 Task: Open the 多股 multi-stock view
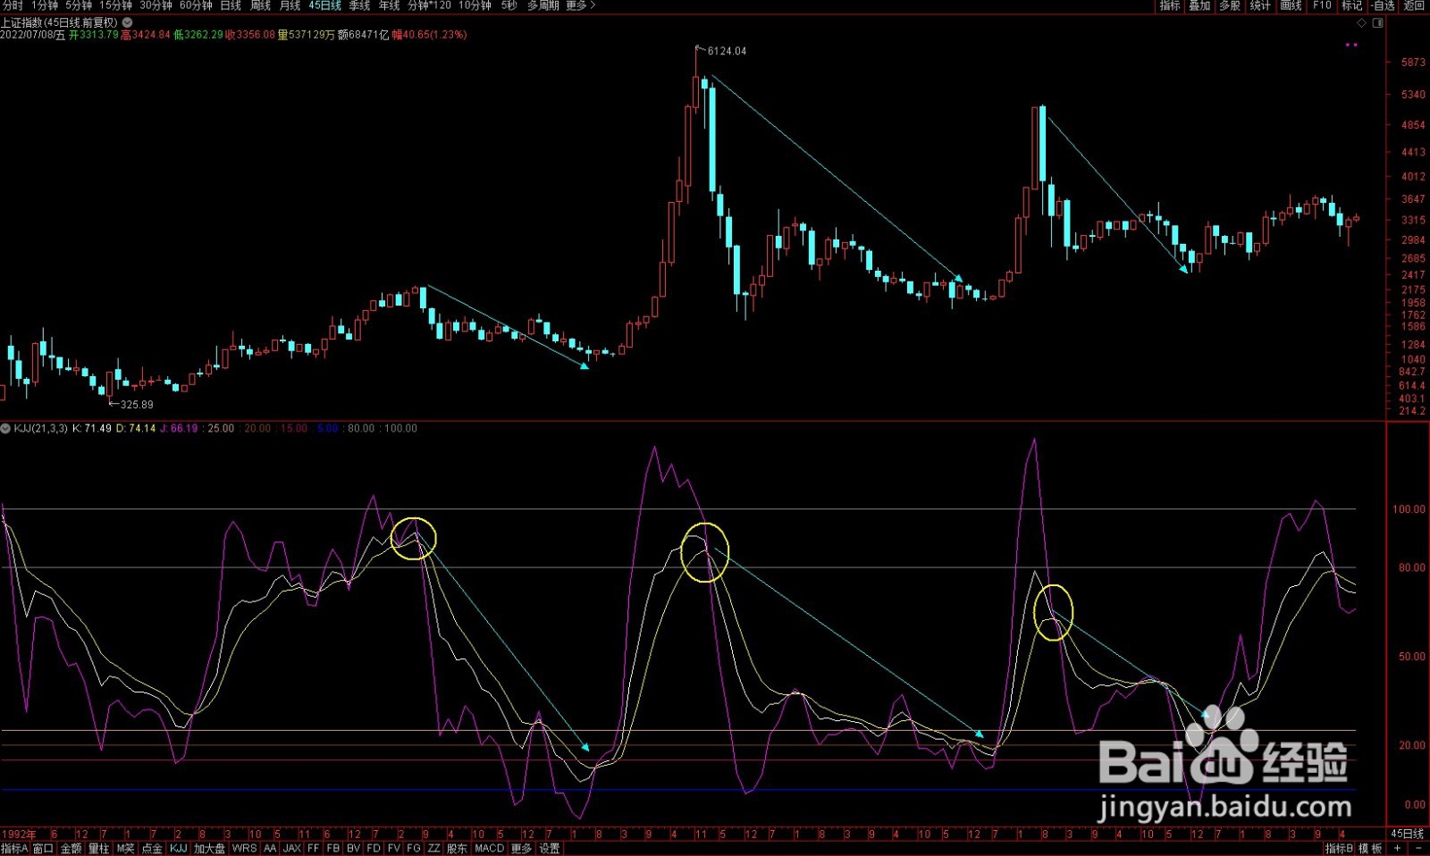coord(1230,5)
